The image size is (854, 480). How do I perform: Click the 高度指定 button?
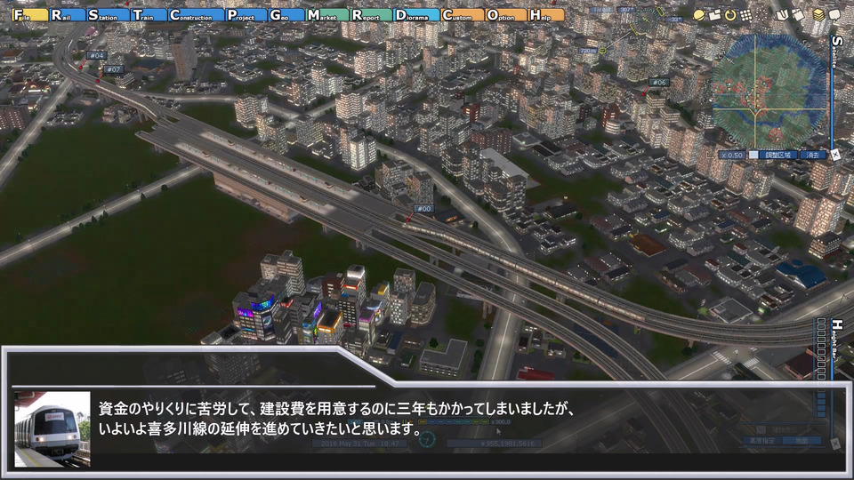pyautogui.click(x=761, y=441)
